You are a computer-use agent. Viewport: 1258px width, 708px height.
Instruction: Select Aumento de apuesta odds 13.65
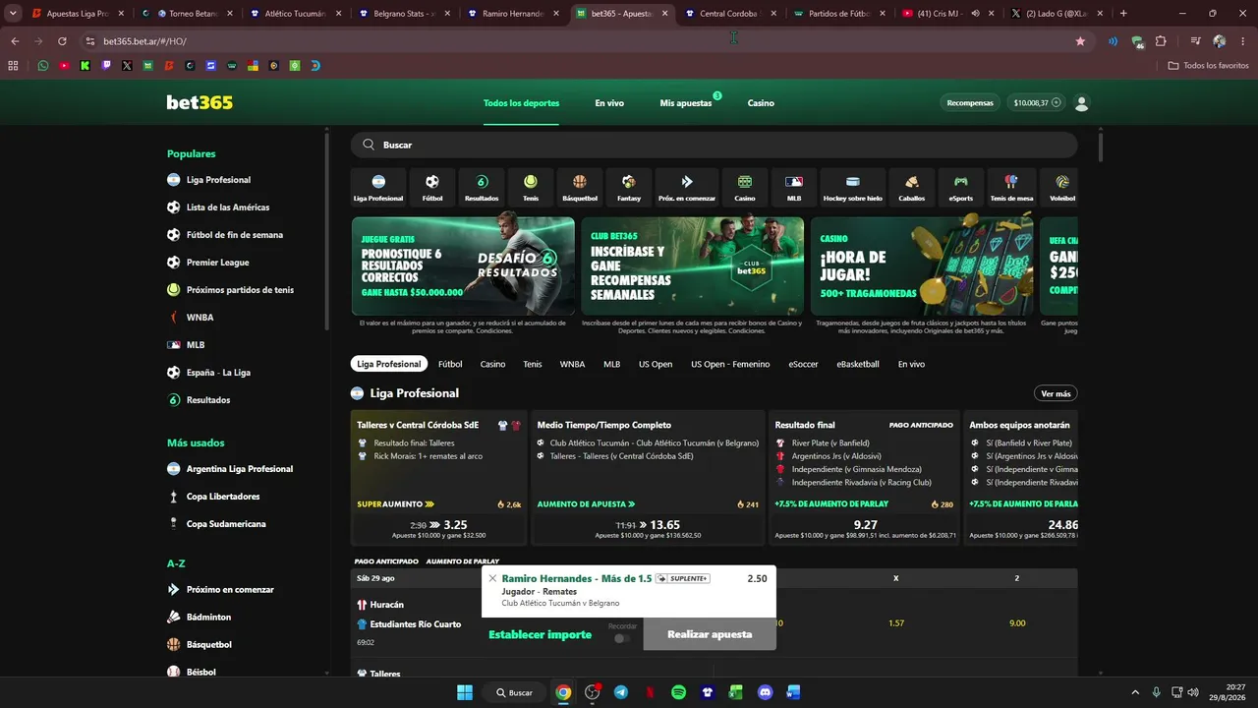tap(648, 529)
